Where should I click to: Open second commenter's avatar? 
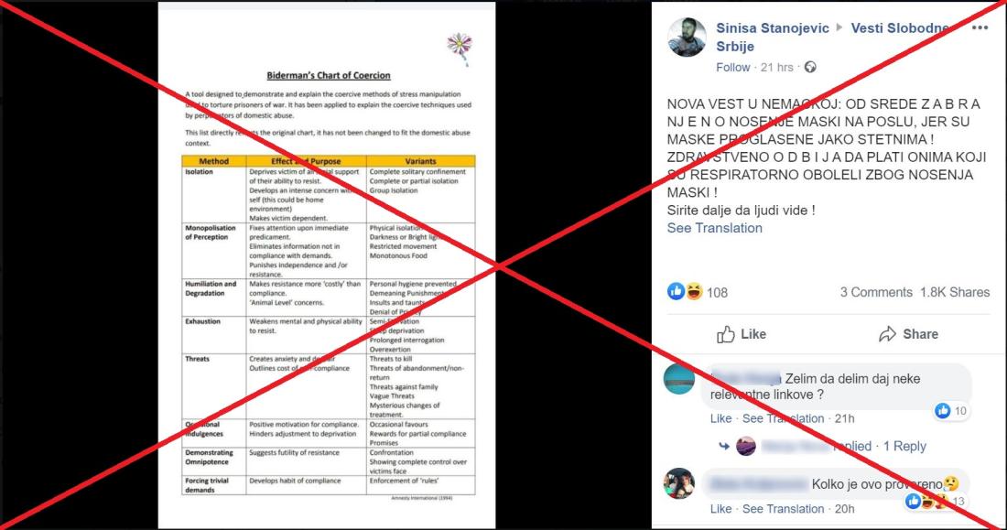pyautogui.click(x=679, y=483)
